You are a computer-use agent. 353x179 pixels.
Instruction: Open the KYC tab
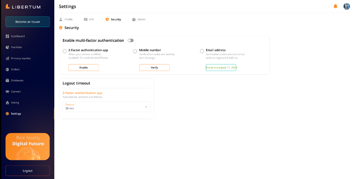[89, 19]
